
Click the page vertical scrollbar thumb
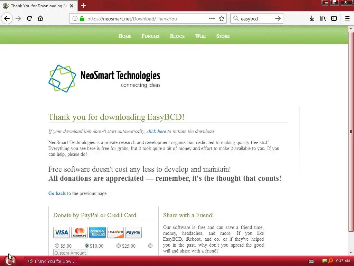tap(351, 132)
